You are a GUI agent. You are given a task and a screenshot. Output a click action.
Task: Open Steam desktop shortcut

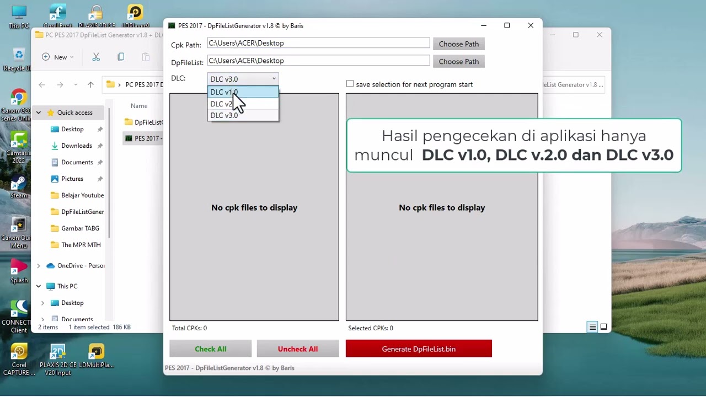pos(18,187)
